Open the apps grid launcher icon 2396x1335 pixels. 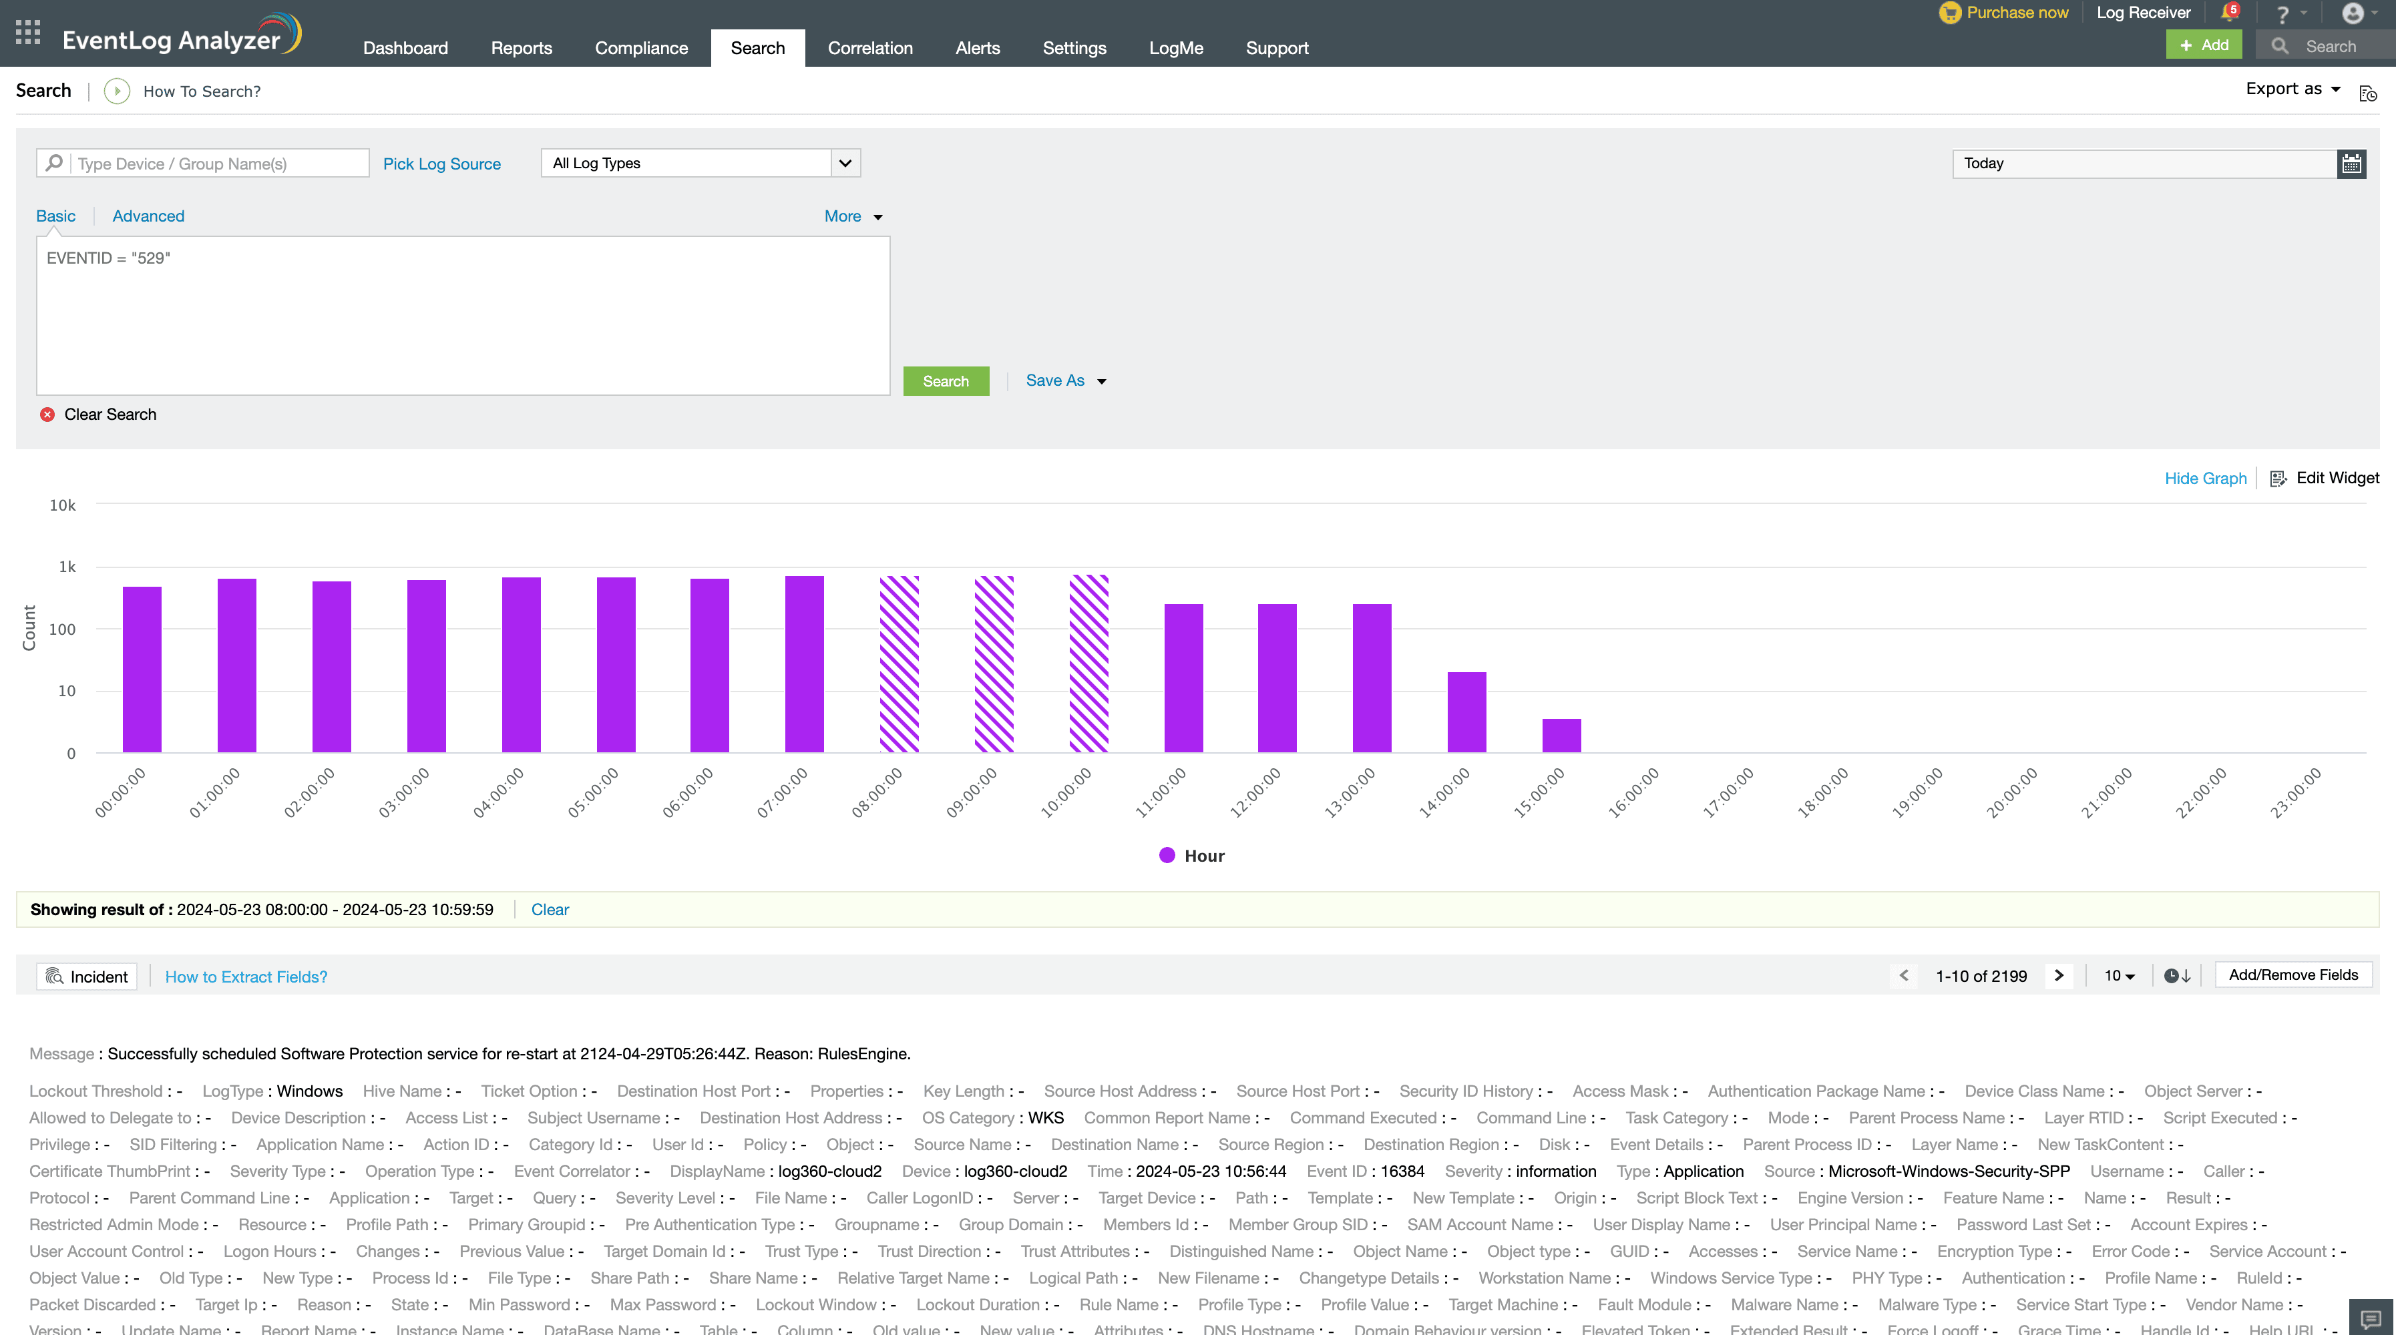(28, 31)
